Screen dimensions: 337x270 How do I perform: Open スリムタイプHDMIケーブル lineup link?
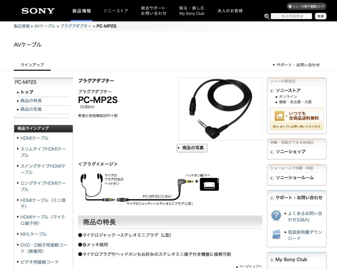pyautogui.click(x=43, y=152)
